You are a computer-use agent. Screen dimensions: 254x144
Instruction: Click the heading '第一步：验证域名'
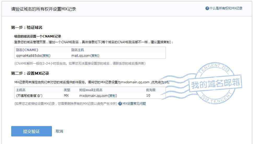27,28
